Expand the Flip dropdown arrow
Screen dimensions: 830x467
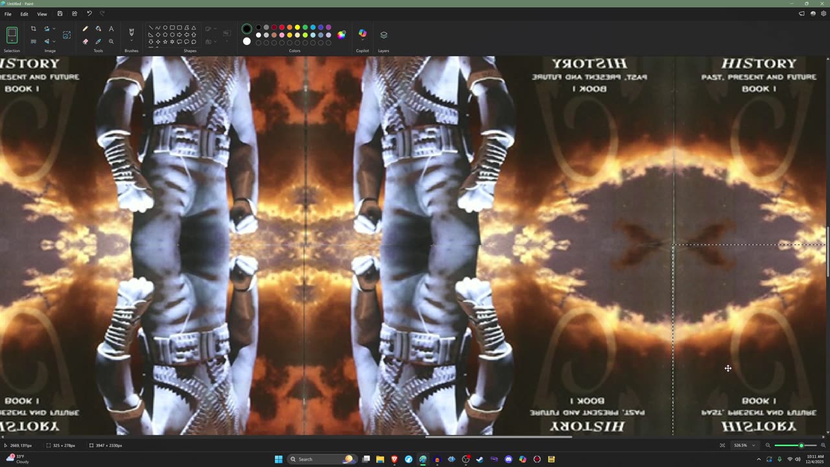point(54,42)
